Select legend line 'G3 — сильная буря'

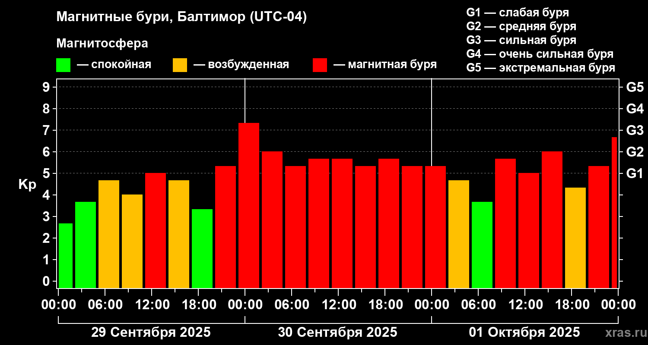521,40
